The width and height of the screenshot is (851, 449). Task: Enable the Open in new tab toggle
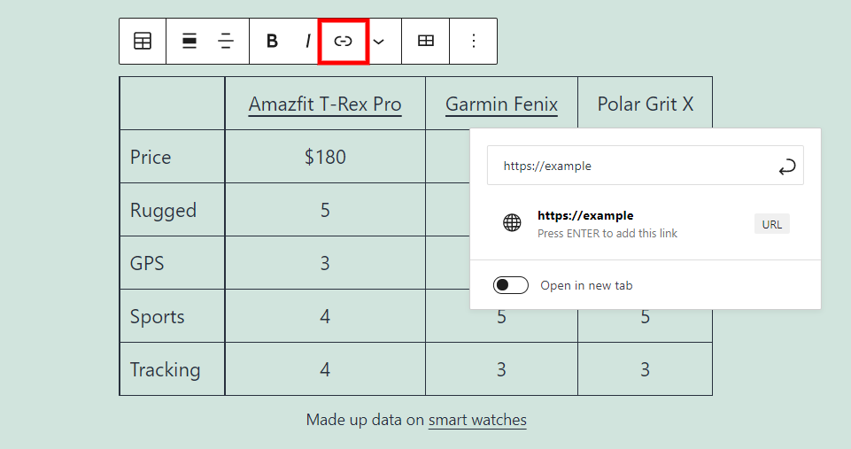pos(511,285)
